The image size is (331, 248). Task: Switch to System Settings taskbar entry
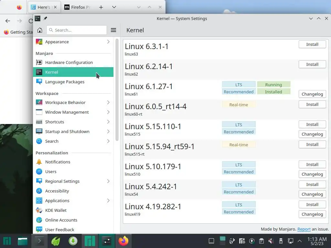click(x=107, y=241)
